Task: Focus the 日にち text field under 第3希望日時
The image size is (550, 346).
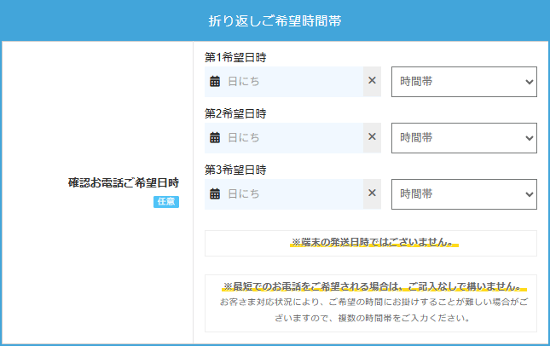Action: click(x=290, y=193)
